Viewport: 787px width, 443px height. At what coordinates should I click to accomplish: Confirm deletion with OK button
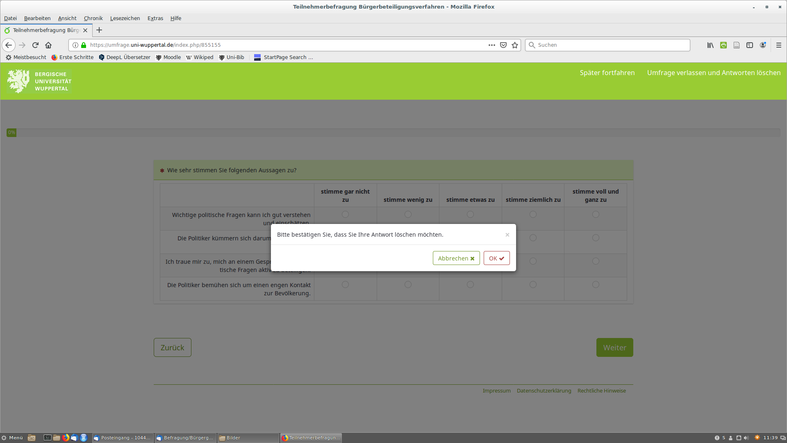pyautogui.click(x=496, y=258)
